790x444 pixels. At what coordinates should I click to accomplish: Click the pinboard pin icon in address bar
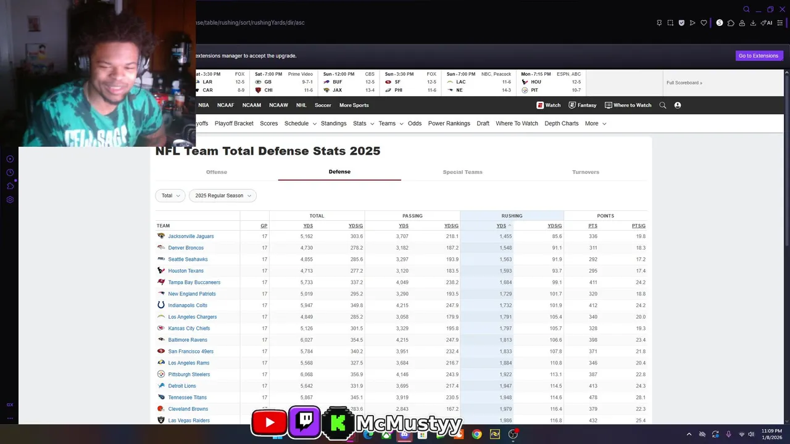659,23
